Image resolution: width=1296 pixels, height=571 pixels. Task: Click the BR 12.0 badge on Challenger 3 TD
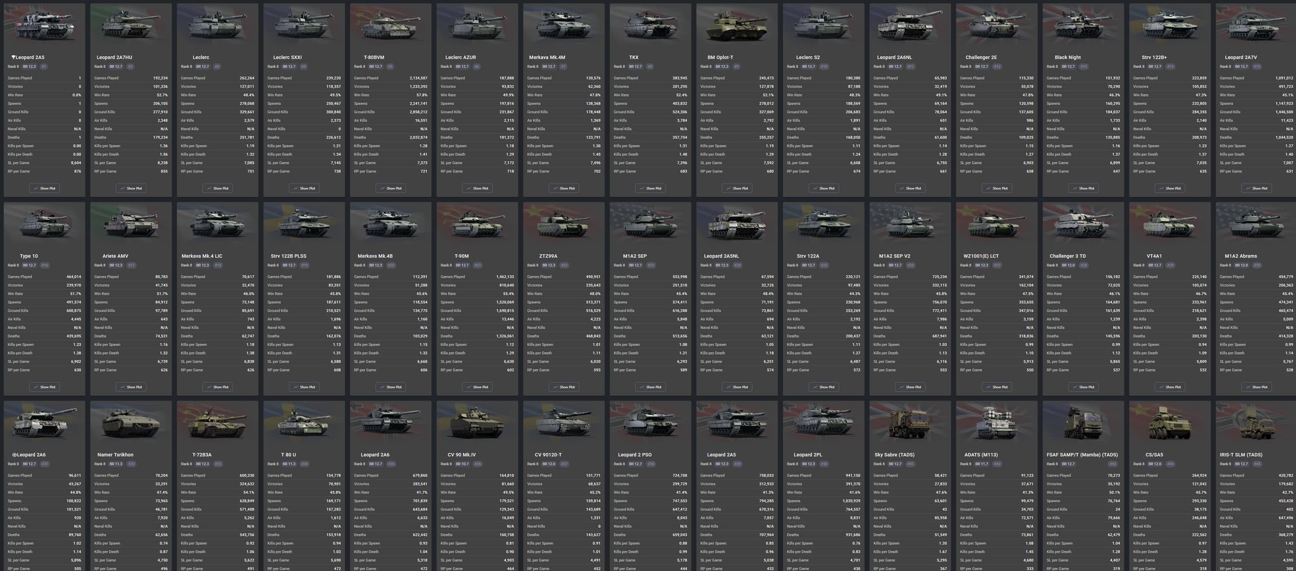point(1068,265)
